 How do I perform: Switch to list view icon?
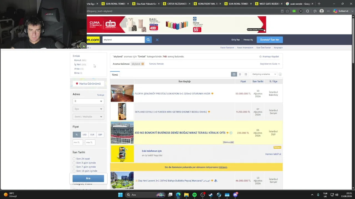pos(240,74)
